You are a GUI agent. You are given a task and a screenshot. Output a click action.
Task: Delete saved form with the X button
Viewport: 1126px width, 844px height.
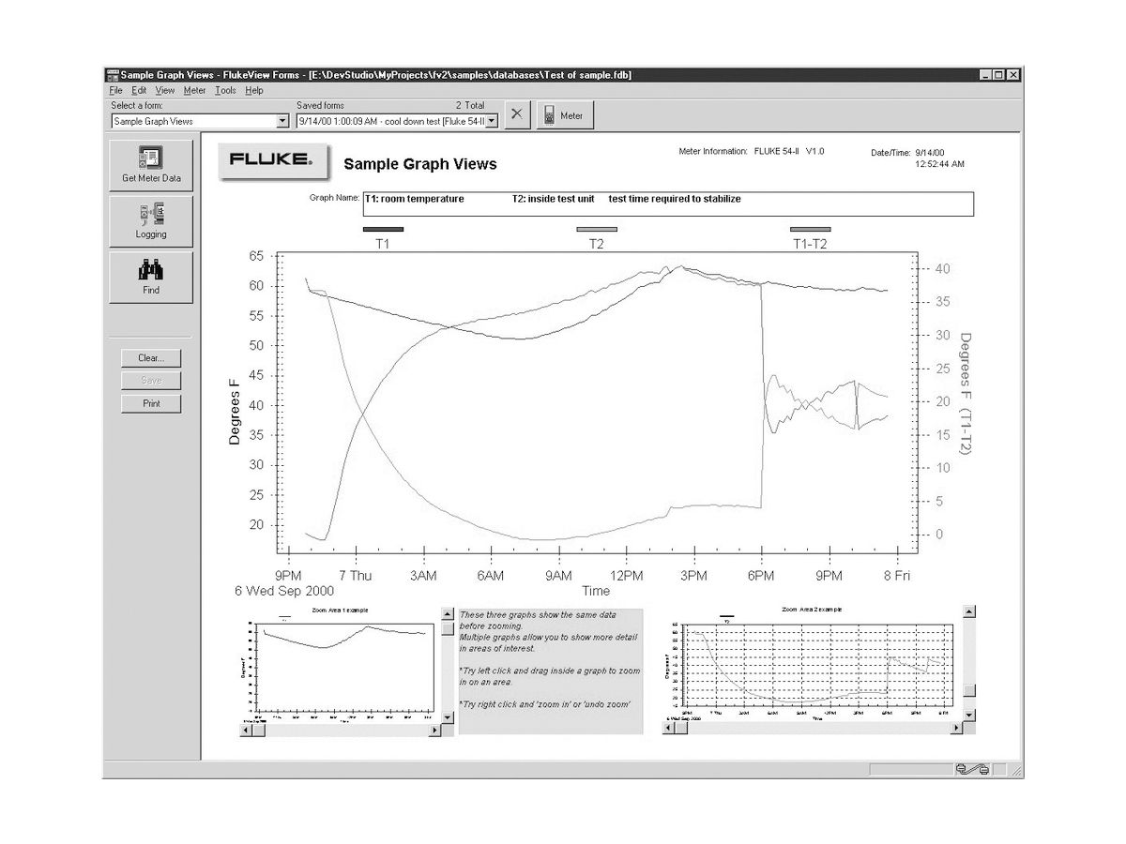516,115
